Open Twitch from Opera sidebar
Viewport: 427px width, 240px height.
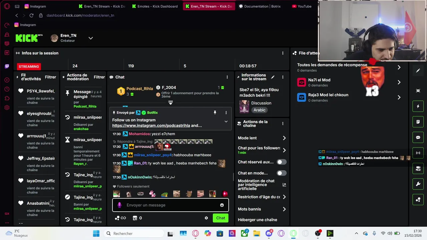click(x=7, y=66)
